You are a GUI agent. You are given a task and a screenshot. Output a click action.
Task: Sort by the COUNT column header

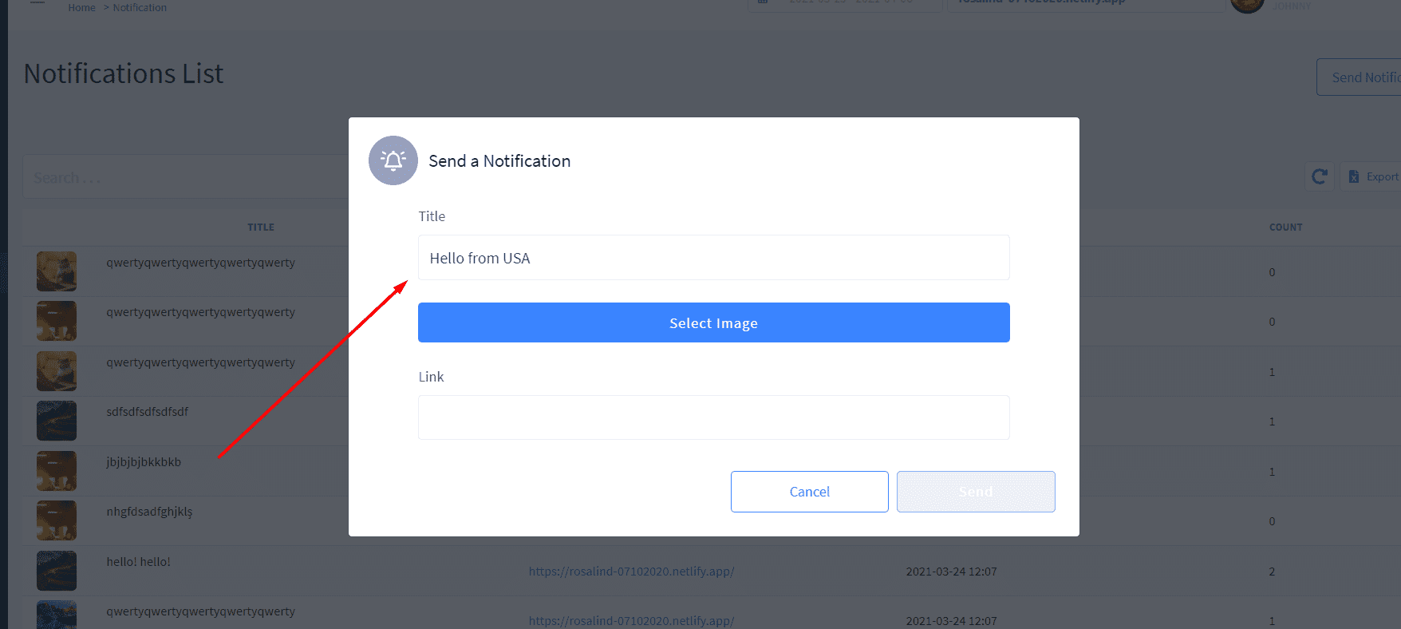tap(1286, 227)
